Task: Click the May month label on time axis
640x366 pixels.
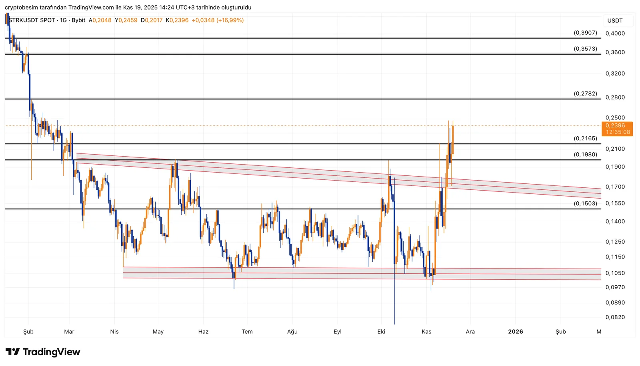Action: click(x=158, y=332)
